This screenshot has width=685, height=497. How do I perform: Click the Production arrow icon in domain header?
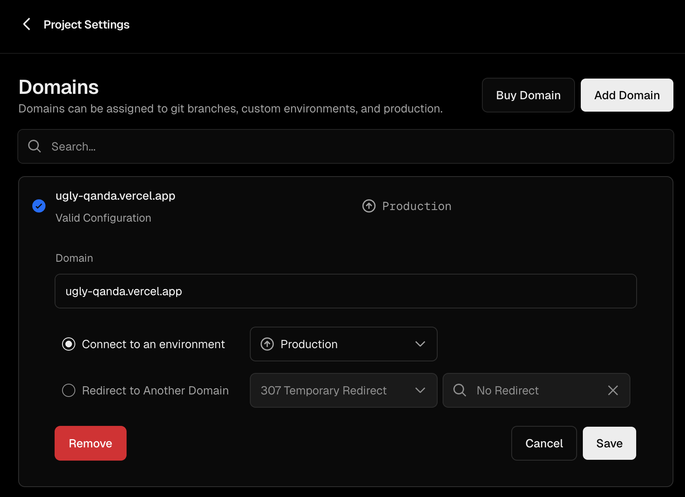369,206
